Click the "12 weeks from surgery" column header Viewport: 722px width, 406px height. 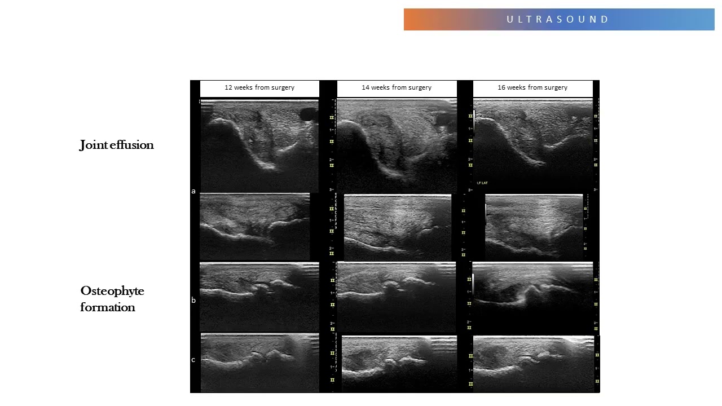[259, 88]
